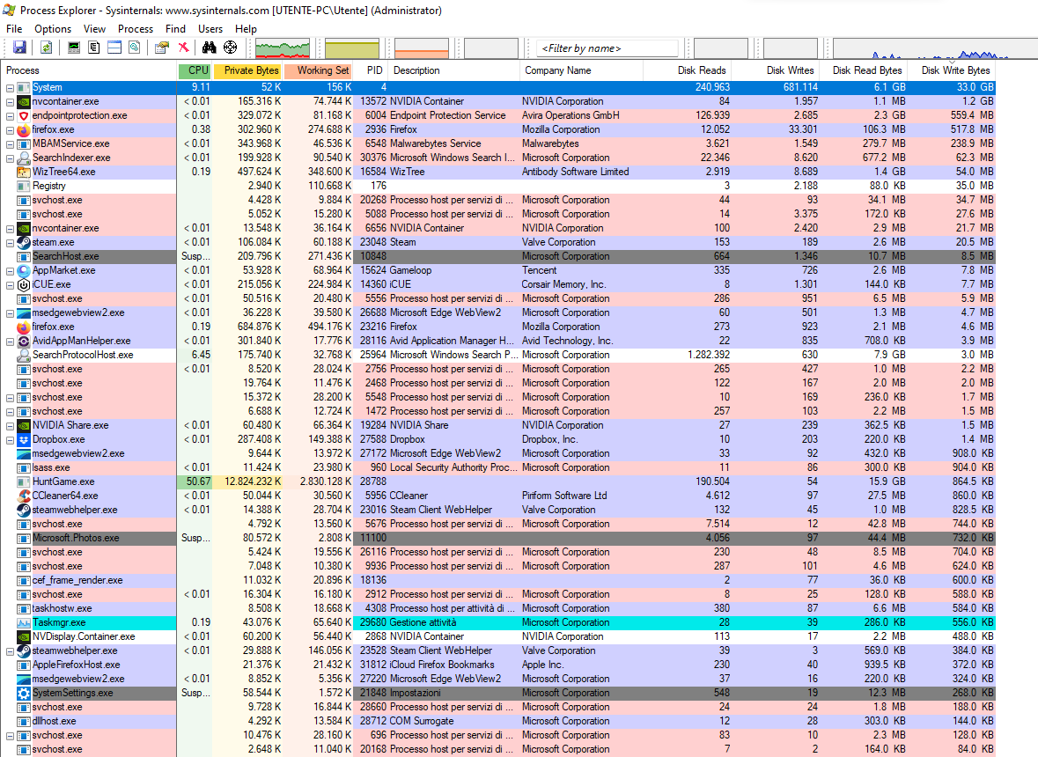
Task: Click the Refresh Now toolbar icon
Action: [x=47, y=48]
